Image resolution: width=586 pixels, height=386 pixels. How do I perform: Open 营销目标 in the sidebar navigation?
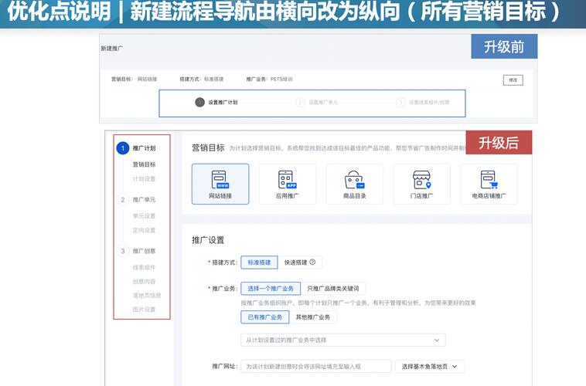(x=145, y=164)
